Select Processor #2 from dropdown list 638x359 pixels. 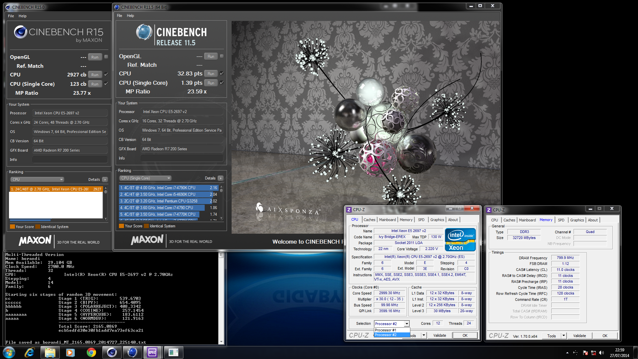[392, 335]
